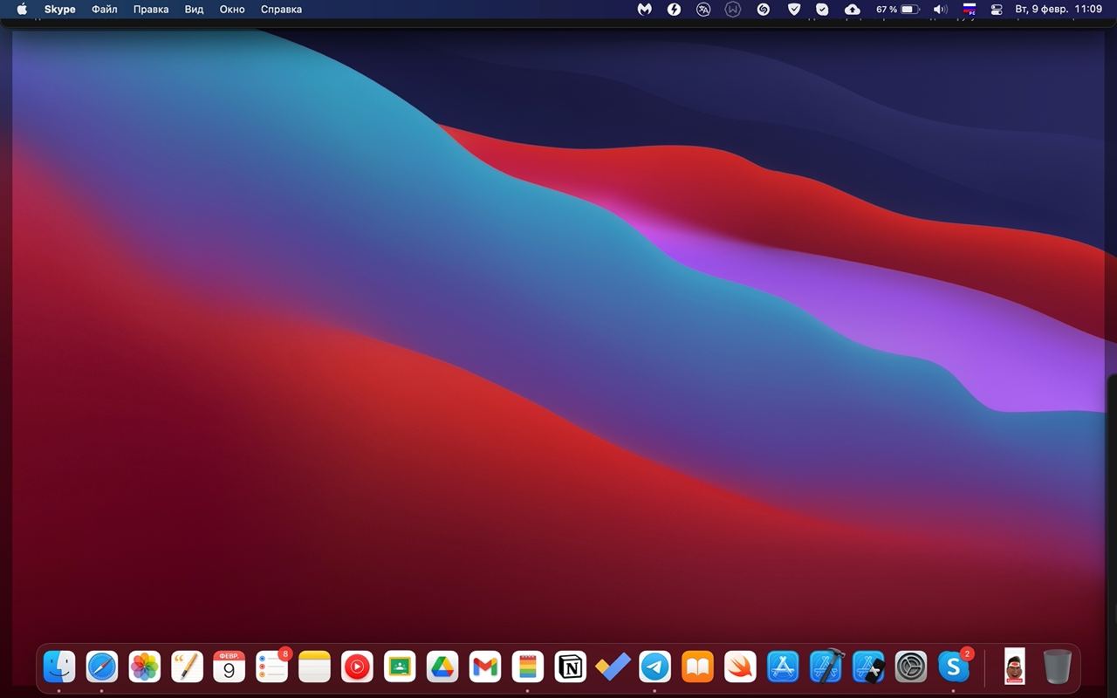The image size is (1117, 698).
Task: Open Control Center
Action: (x=997, y=9)
